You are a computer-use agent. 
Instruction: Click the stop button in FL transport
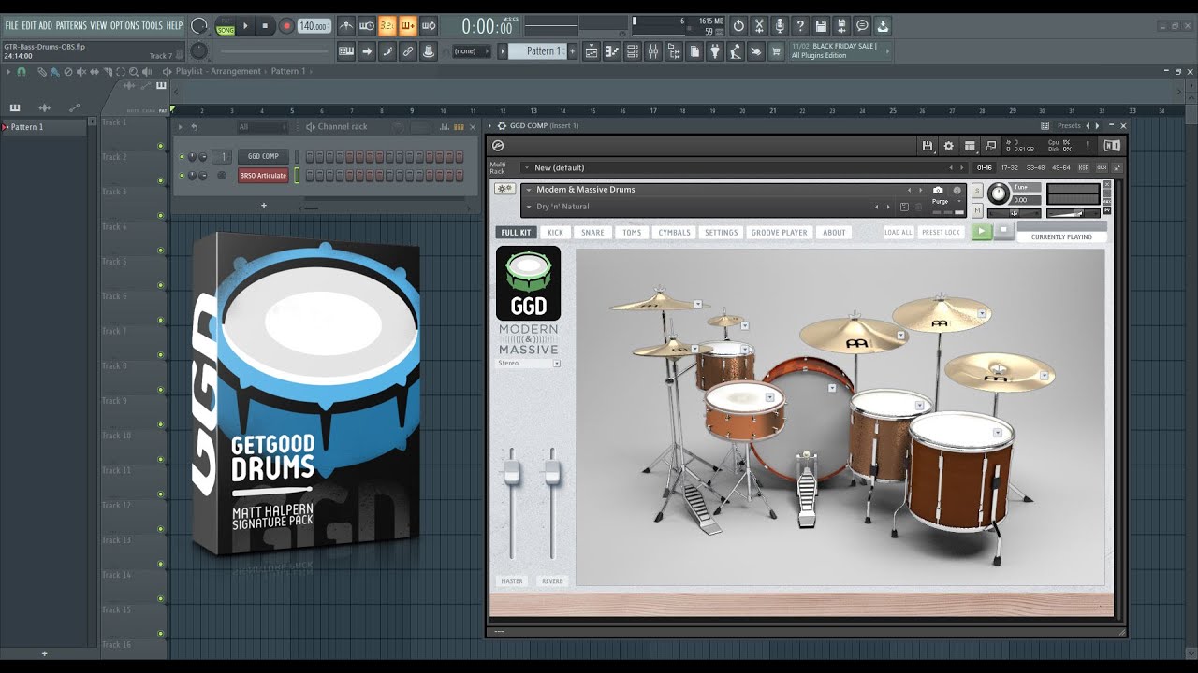266,26
